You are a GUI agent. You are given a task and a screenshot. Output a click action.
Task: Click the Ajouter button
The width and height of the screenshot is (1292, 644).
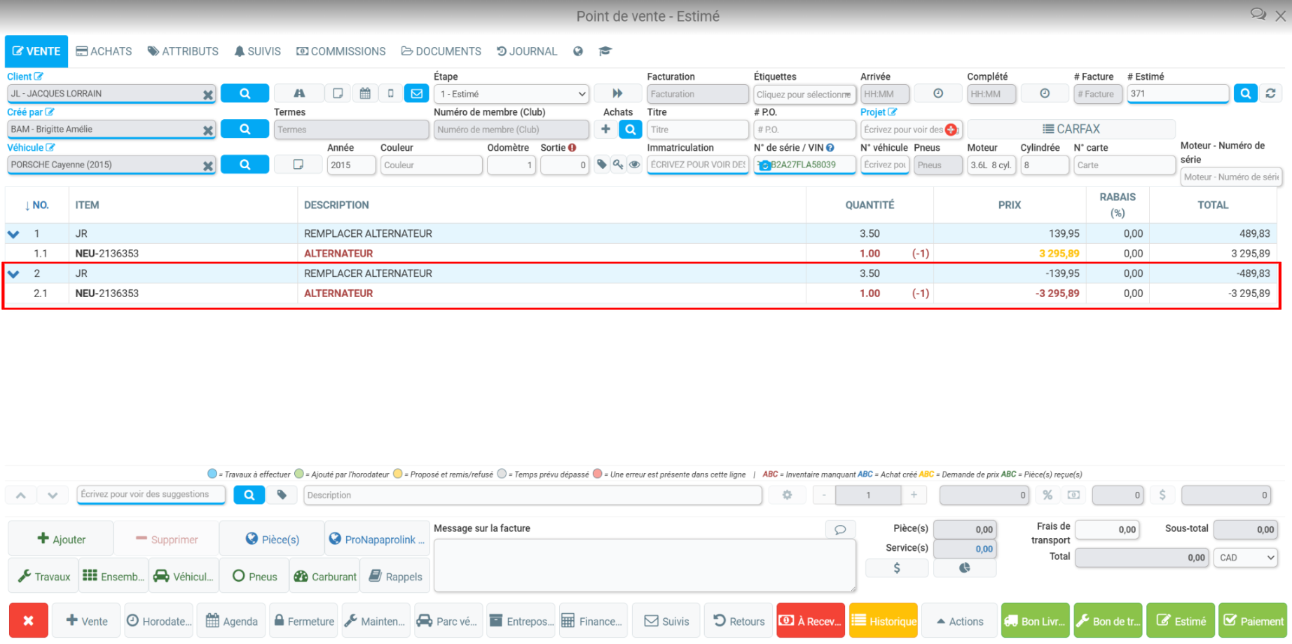(61, 539)
